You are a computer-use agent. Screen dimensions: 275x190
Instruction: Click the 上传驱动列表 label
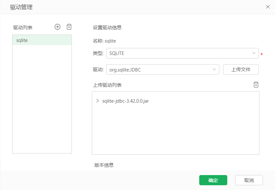click(x=107, y=85)
